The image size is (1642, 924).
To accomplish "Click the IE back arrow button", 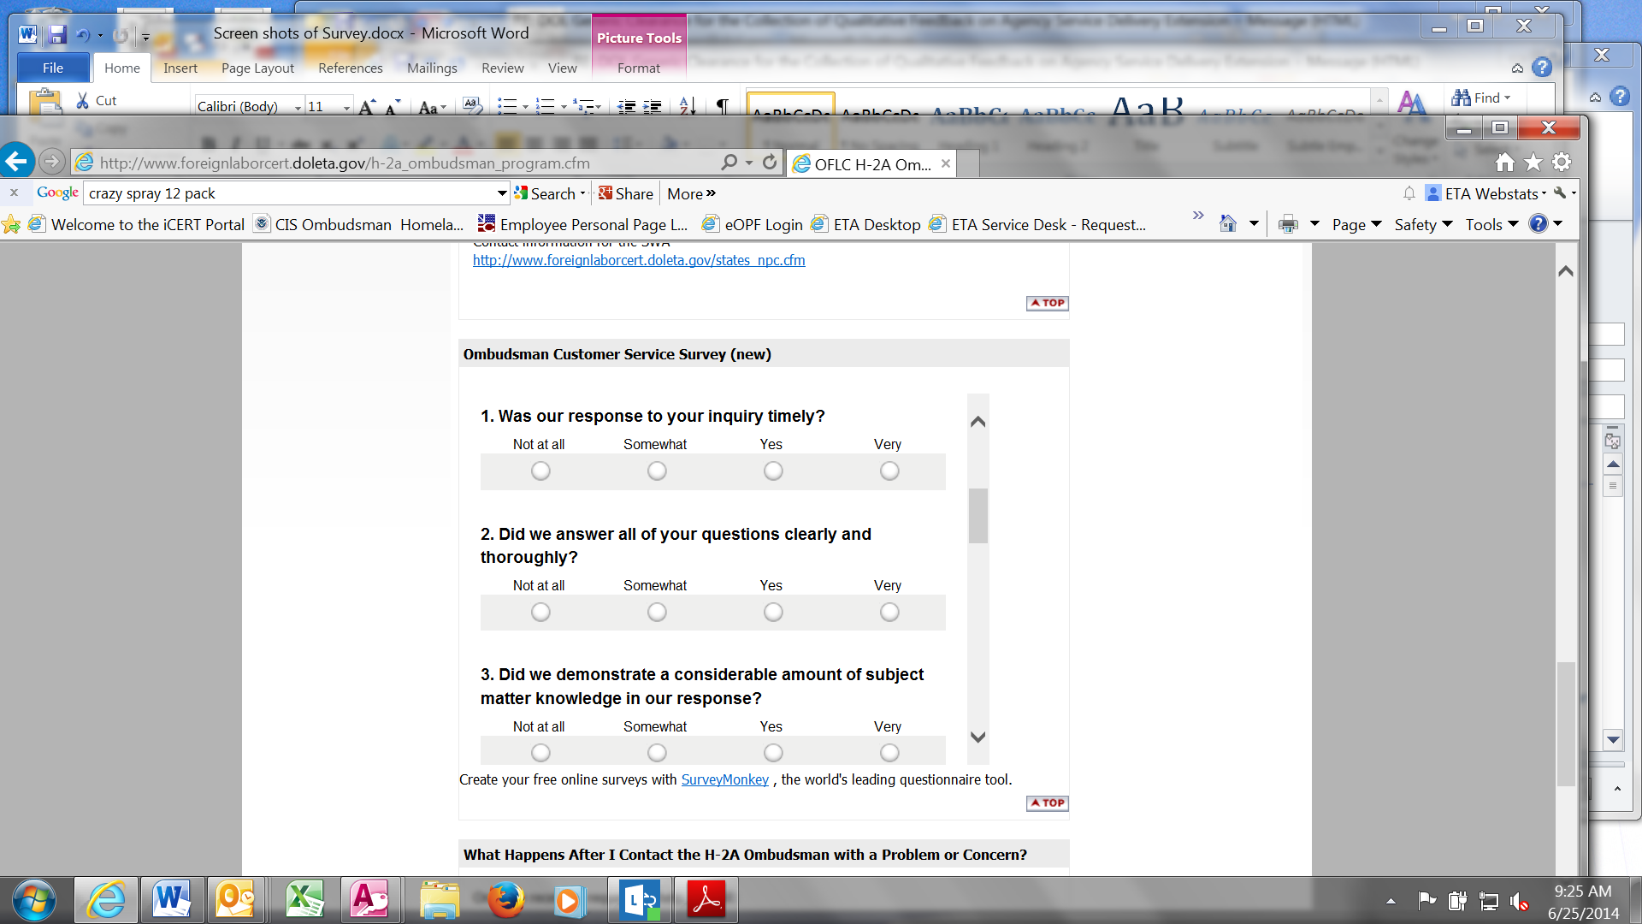I will coord(17,161).
